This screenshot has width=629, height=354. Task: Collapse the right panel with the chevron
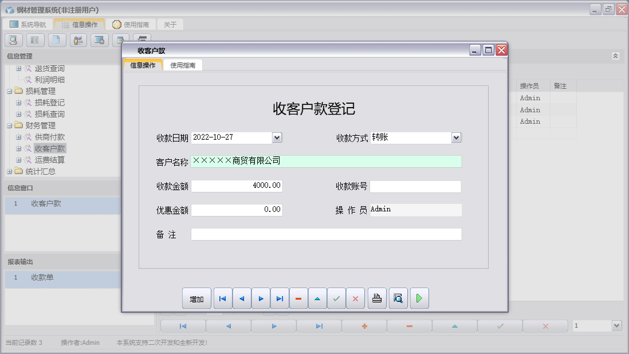point(616,56)
